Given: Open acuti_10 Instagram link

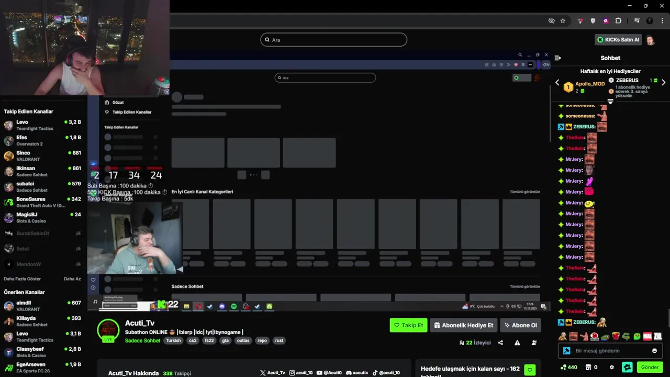Looking at the screenshot, I should click(x=301, y=373).
